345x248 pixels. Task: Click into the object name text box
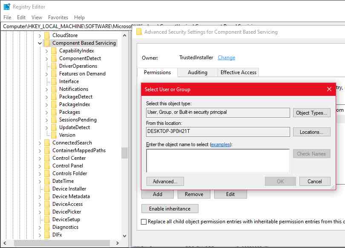(218, 161)
